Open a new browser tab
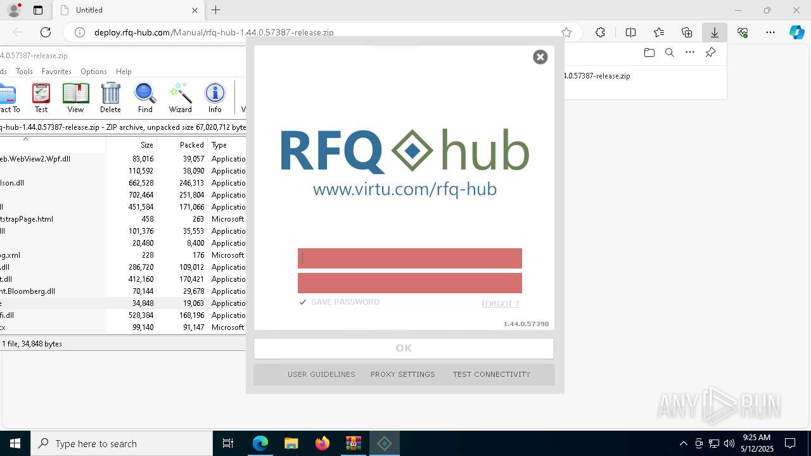 point(216,10)
